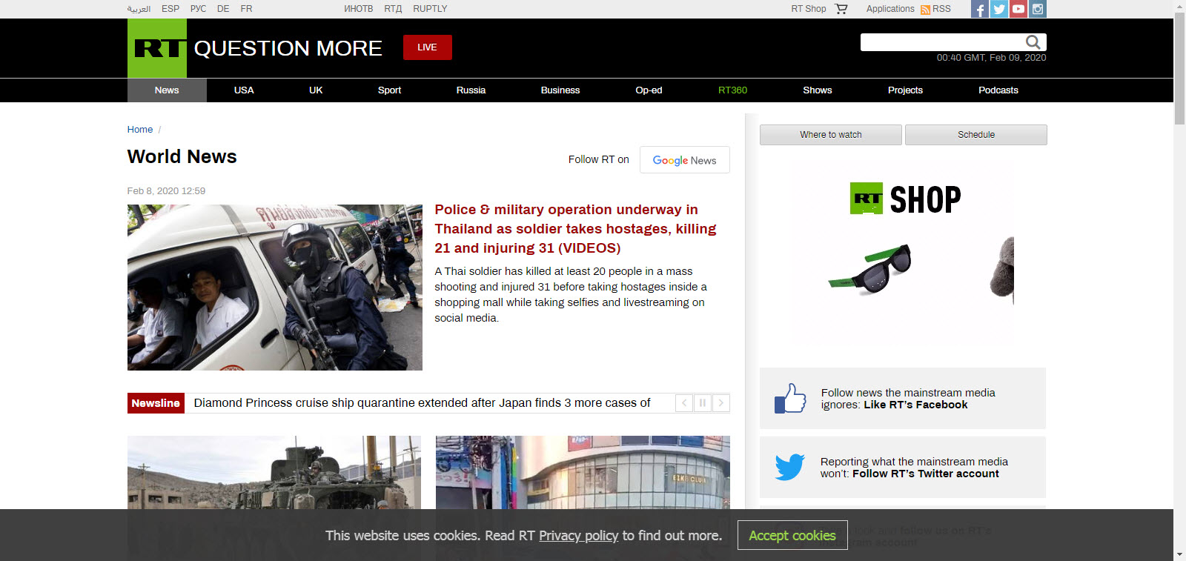Open the Thai soldier article summary
The width and height of the screenshot is (1186, 561).
571,295
